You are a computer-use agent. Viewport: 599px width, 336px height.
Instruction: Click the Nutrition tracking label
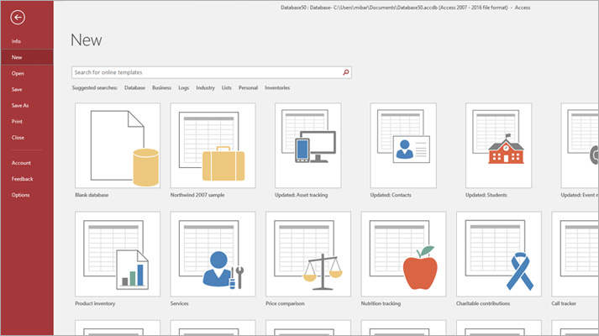tap(381, 303)
